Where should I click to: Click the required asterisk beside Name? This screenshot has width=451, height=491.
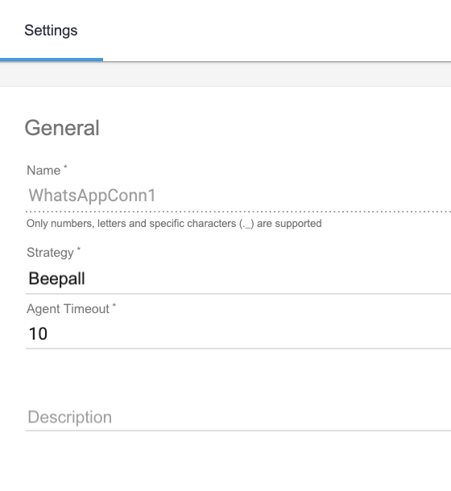pyautogui.click(x=65, y=167)
